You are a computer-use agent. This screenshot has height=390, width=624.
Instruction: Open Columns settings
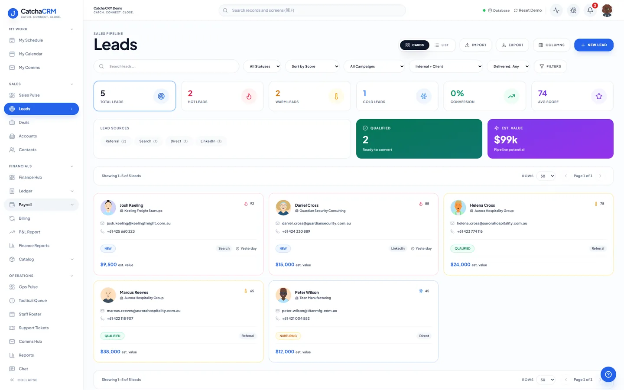[552, 45]
